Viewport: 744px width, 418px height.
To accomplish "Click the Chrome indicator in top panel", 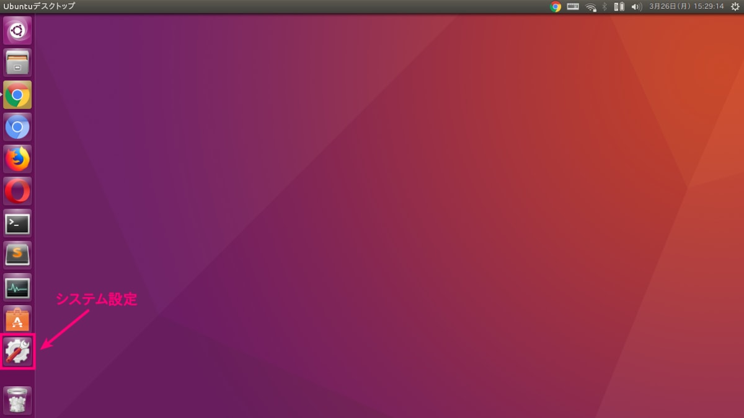I will [556, 6].
